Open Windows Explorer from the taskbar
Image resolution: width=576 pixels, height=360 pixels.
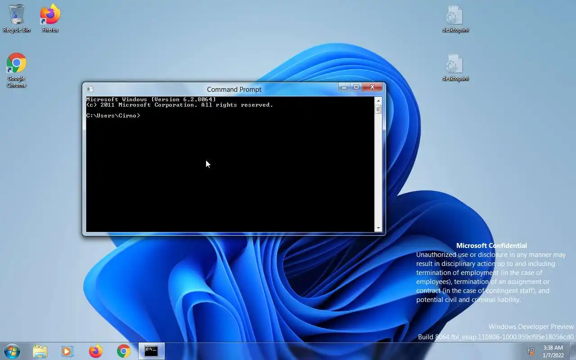tap(40, 351)
